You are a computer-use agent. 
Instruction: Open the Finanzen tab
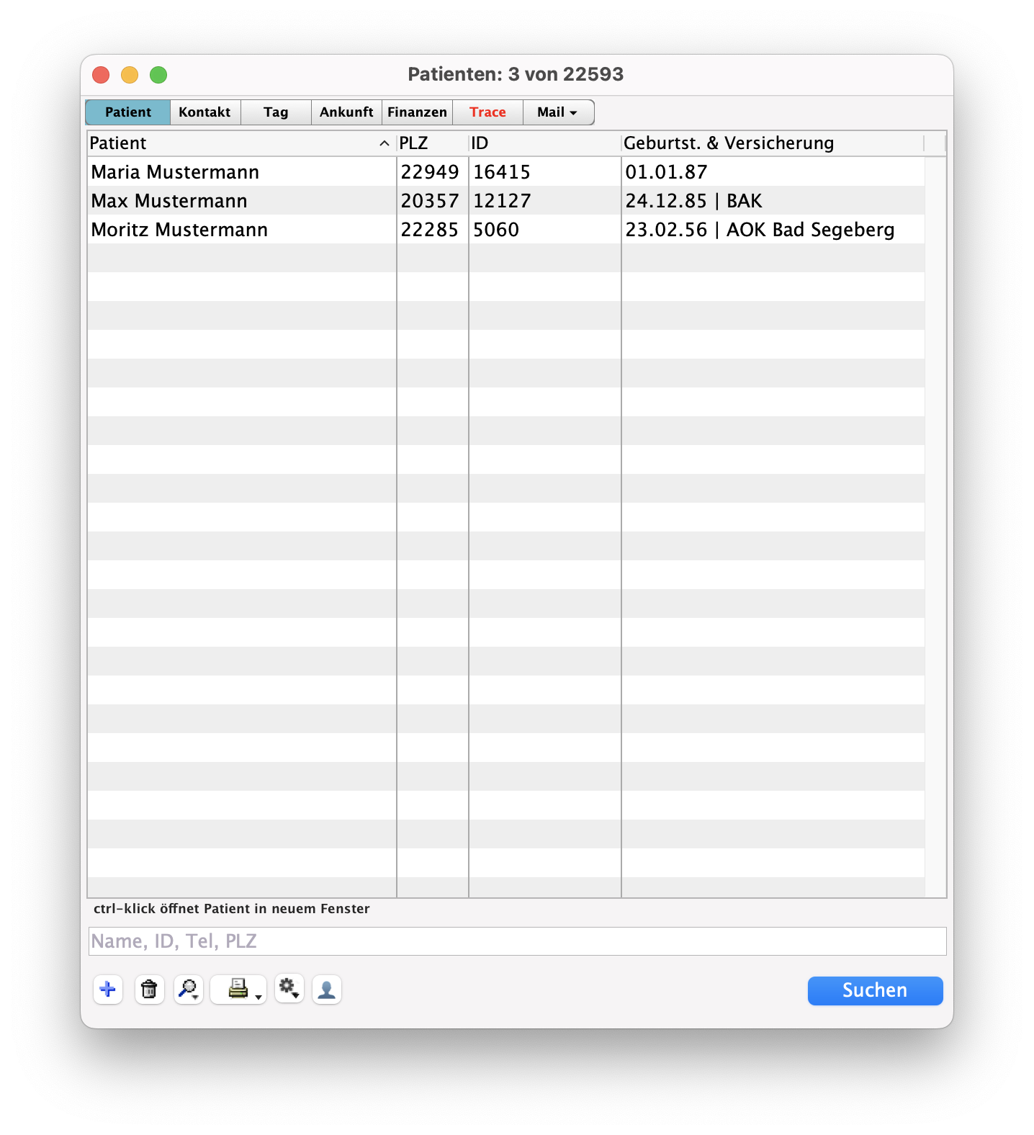[417, 112]
